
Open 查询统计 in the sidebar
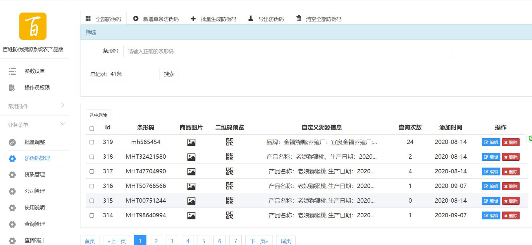[x=34, y=240]
